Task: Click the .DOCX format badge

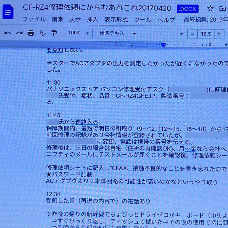Action: pyautogui.click(x=187, y=9)
